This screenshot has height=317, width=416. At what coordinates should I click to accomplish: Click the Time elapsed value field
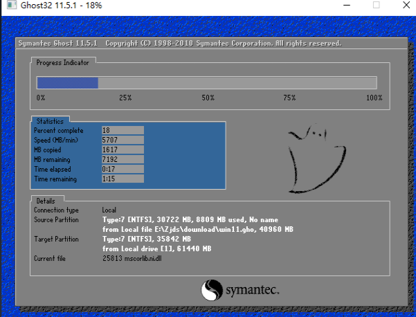click(122, 169)
